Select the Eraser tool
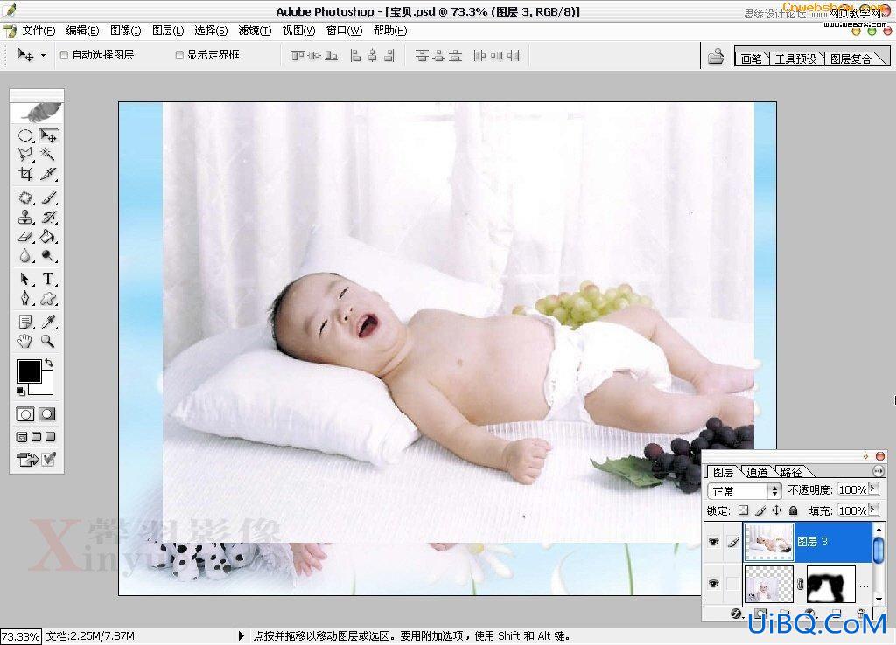Viewport: 896px width, 645px height. 25,236
